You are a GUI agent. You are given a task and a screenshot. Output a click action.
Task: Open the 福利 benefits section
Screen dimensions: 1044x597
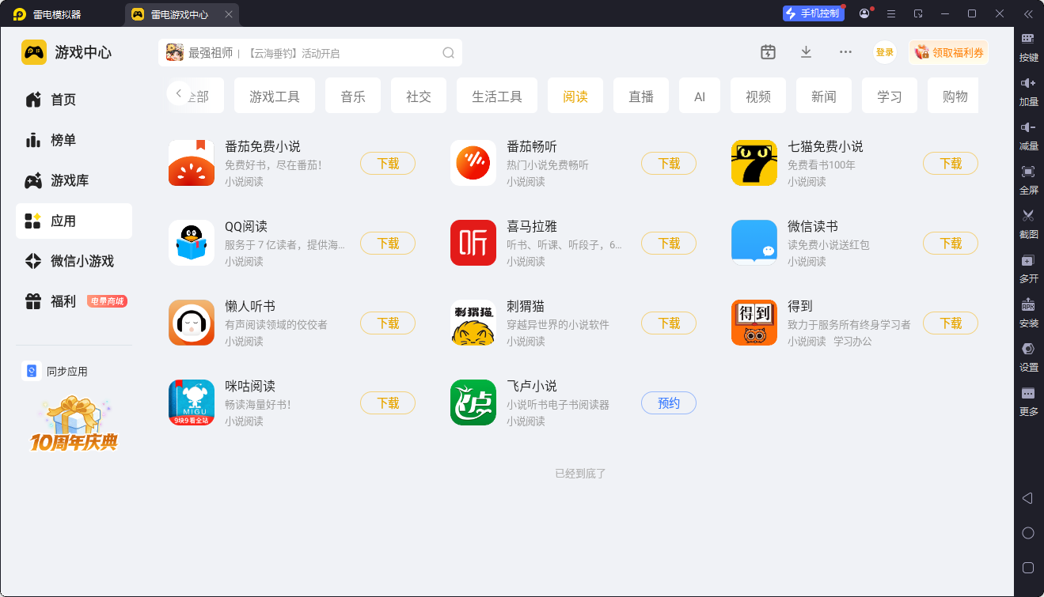coord(74,301)
